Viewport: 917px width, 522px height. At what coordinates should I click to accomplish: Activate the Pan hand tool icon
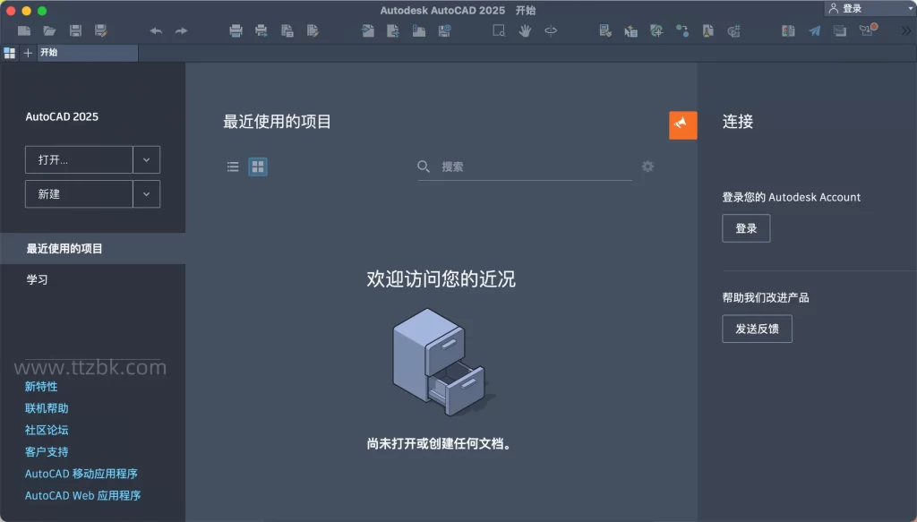coord(526,30)
